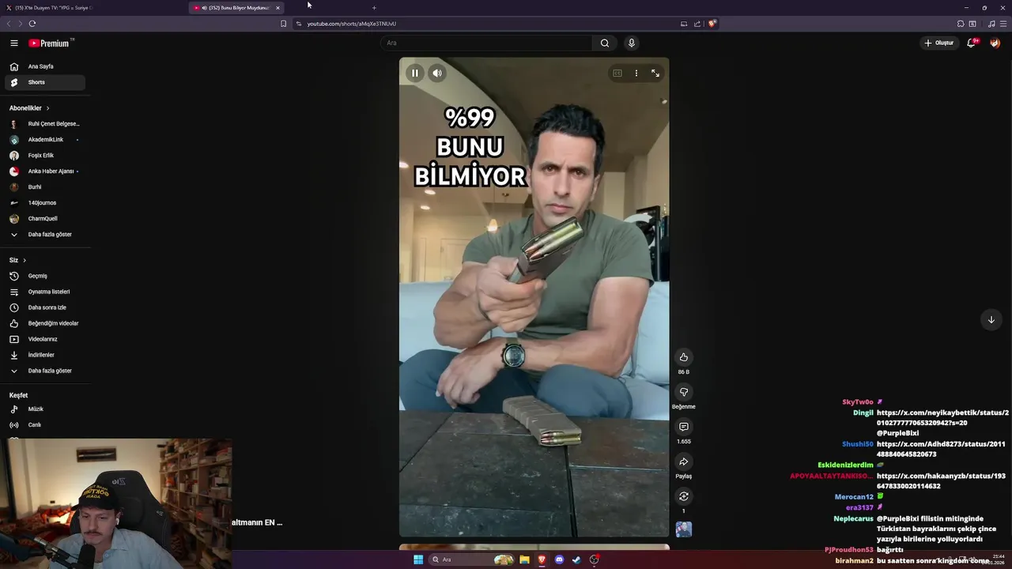This screenshot has width=1012, height=569.
Task: Open a new browser tab
Action: (374, 8)
